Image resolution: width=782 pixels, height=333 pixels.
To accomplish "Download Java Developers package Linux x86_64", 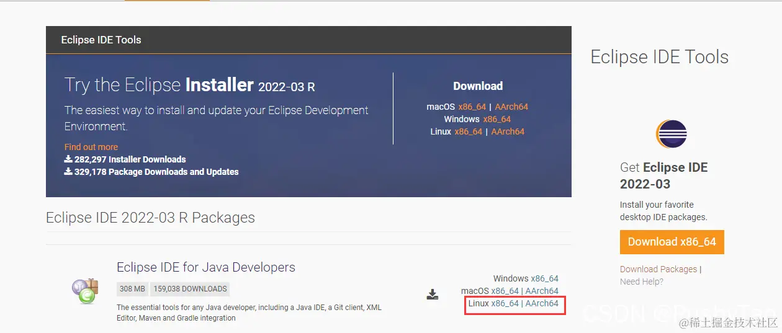I will coord(505,303).
